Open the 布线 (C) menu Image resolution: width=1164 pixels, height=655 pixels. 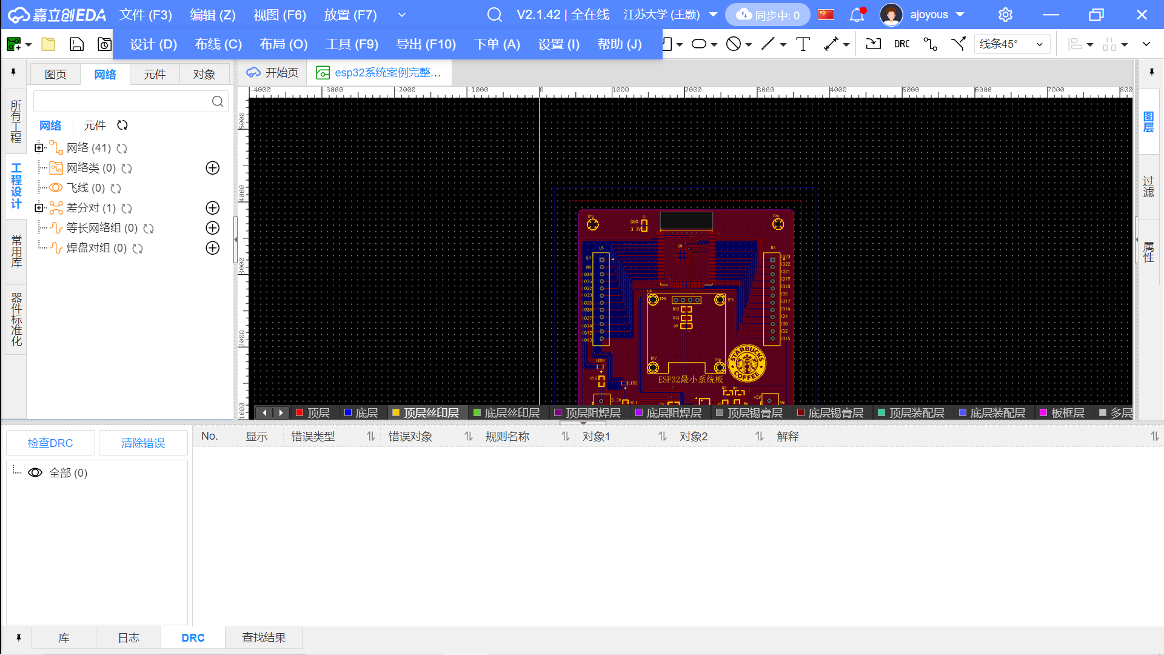[218, 44]
